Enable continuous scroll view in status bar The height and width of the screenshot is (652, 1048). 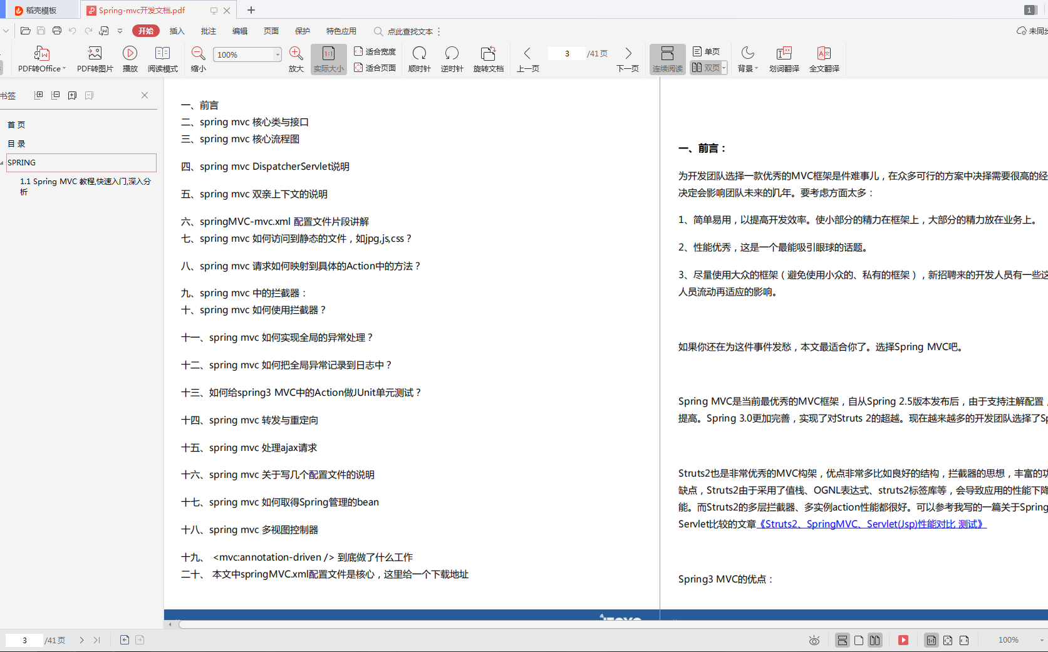coord(843,640)
